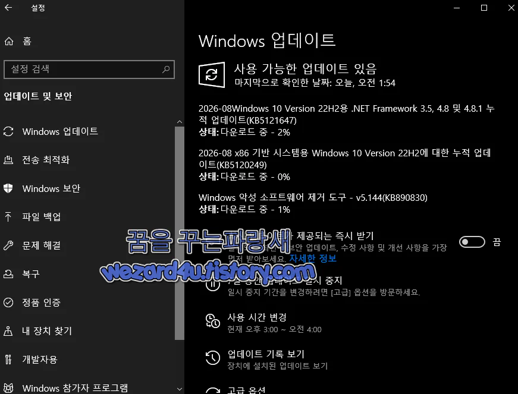Click 장치에 설치된 업데이트 보기 text
This screenshot has width=518, height=394.
278,366
